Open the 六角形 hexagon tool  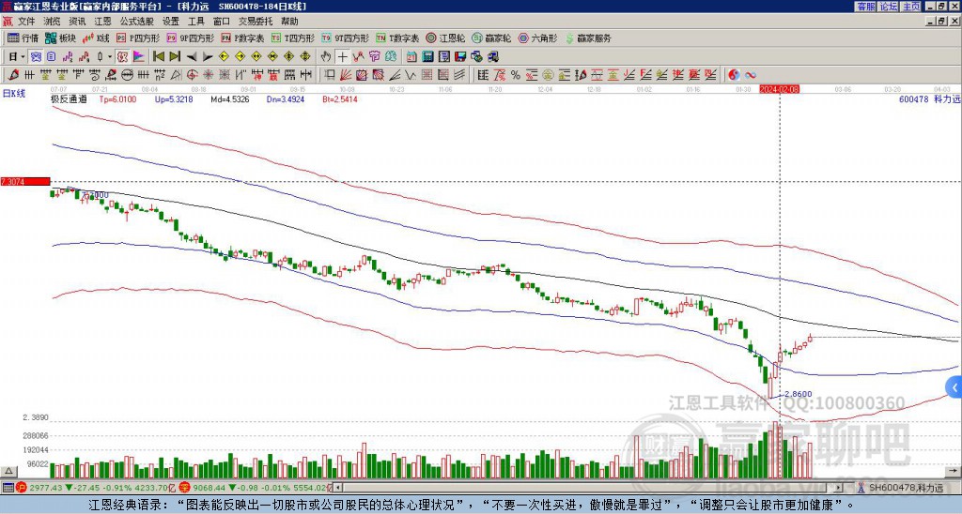click(537, 38)
